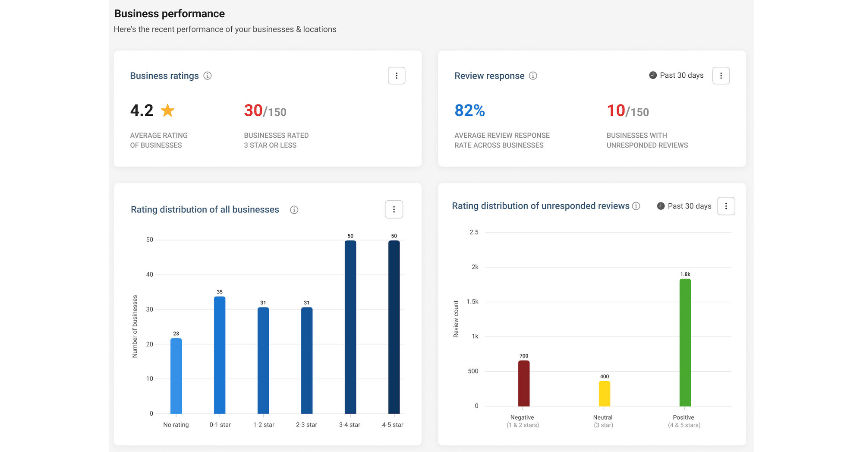Click BUSINESSES WITH UNRESPONDED REVIEWS label
Viewport: 863px width, 452px height.
647,140
